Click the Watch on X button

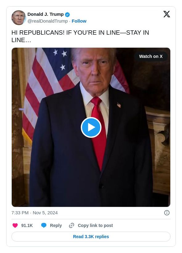pyautogui.click(x=151, y=56)
